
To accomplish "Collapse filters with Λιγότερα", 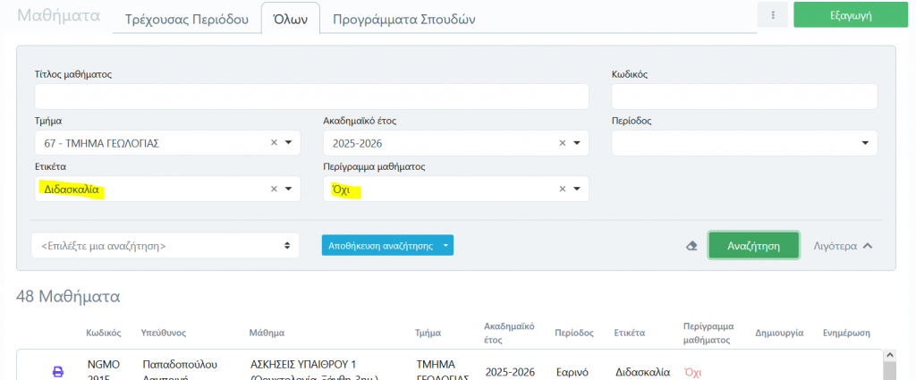I will click(842, 246).
